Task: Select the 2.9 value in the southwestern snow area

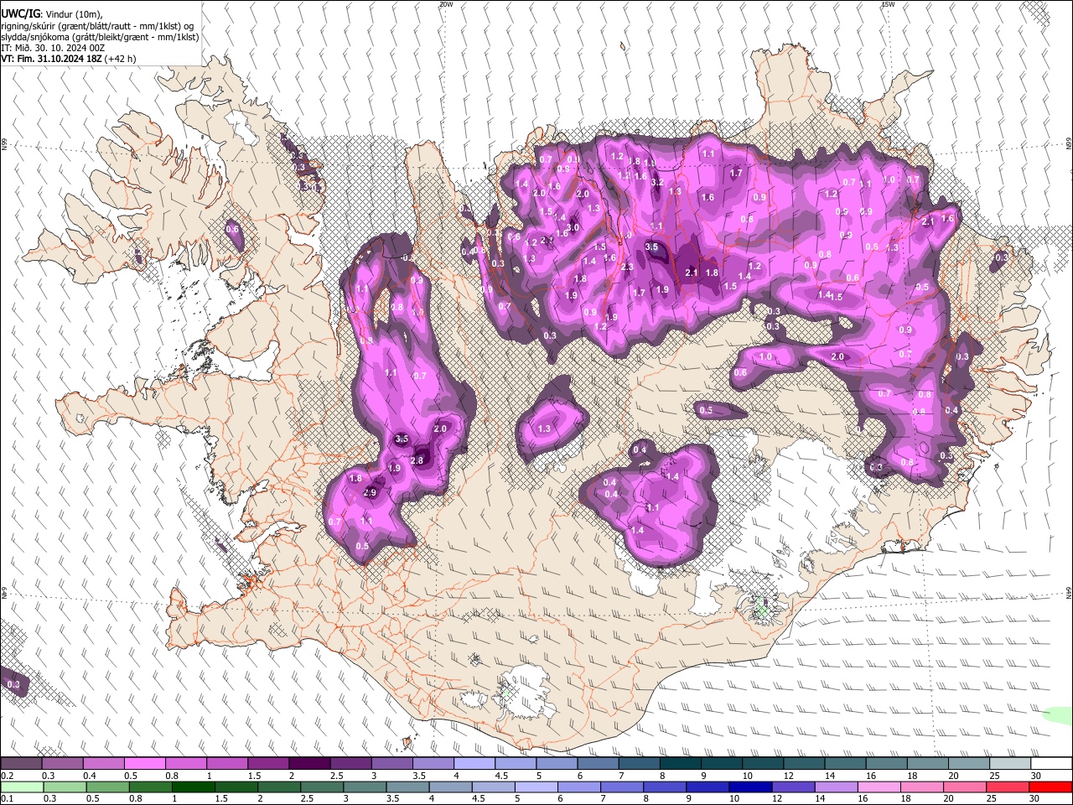Action: (x=370, y=493)
